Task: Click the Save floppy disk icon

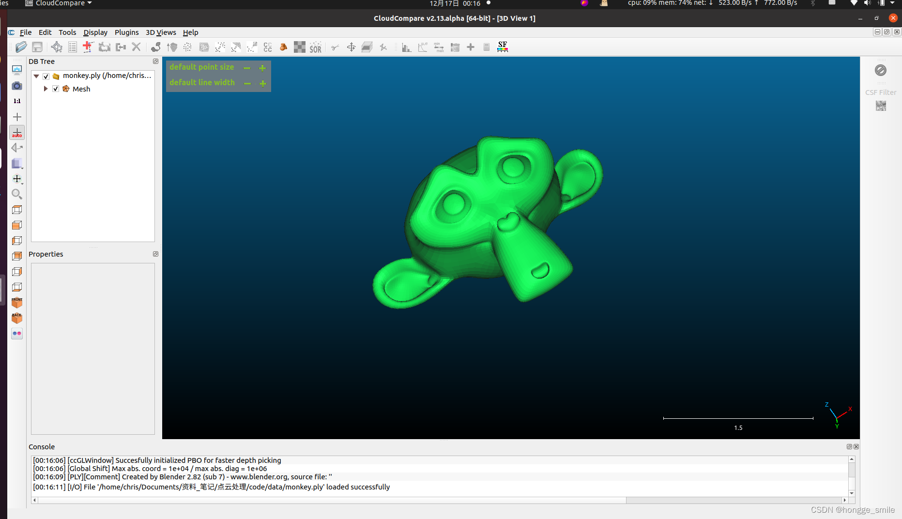Action: tap(37, 47)
